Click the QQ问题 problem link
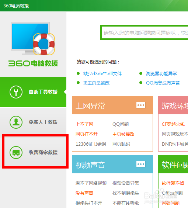Viewport: 188px width, 208px height. point(121,124)
